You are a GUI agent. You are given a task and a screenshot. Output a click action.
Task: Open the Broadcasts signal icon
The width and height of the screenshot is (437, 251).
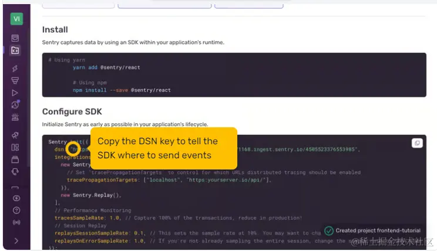pyautogui.click(x=16, y=222)
